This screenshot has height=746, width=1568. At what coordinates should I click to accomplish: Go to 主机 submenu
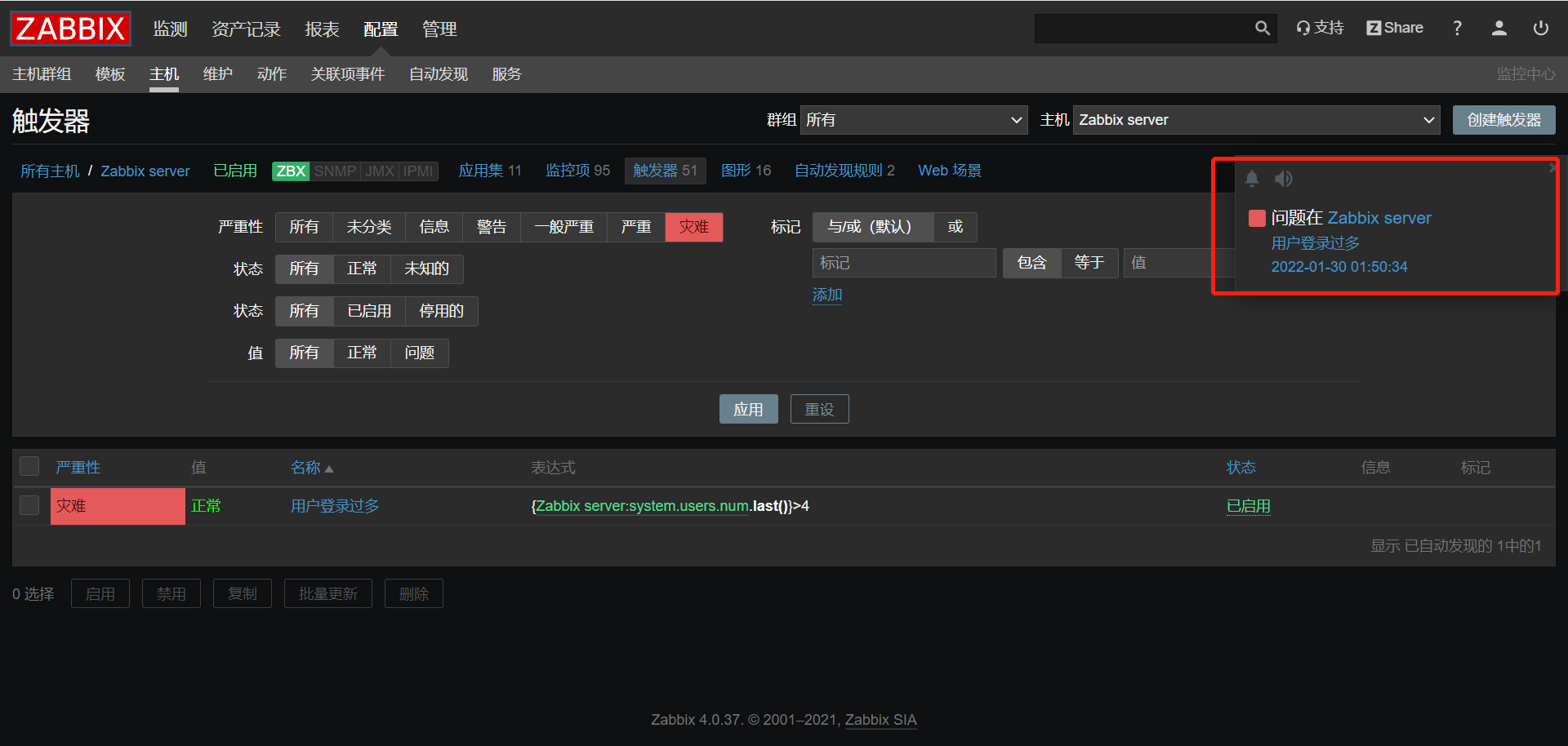point(164,74)
